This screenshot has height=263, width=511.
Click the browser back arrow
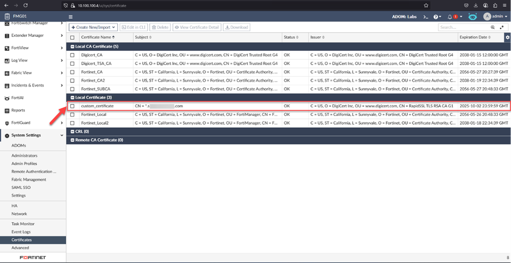(x=6, y=6)
